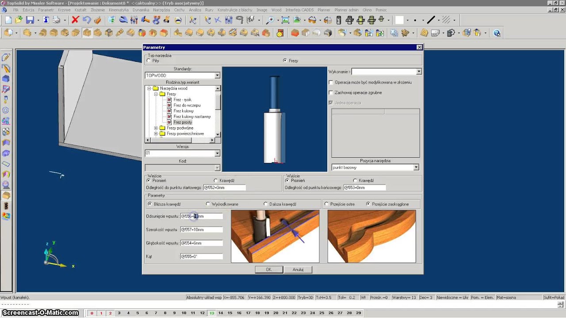
Task: Choose the Wyśrodkowane radio option
Action: click(x=208, y=204)
